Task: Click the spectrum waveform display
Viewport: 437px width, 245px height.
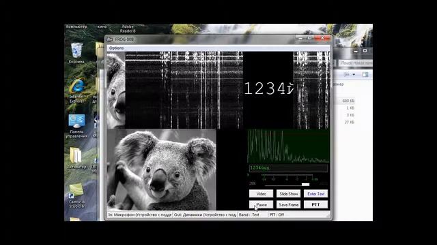Action: click(x=288, y=146)
